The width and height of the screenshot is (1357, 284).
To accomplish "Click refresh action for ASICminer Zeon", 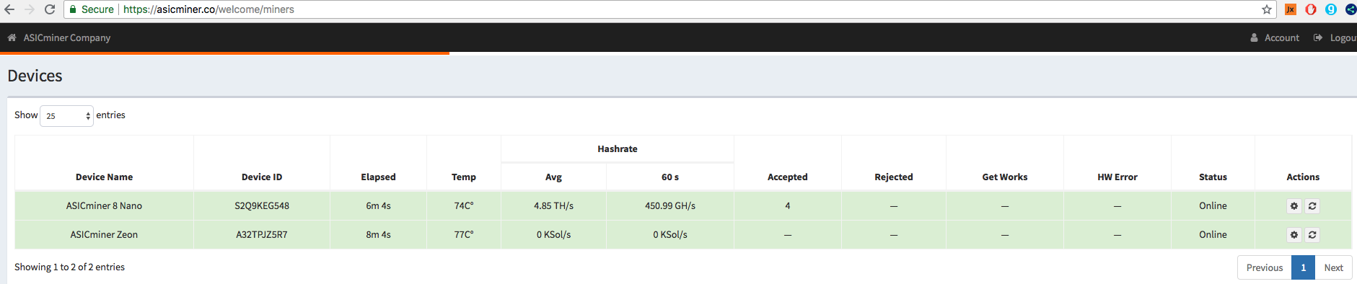I will (1312, 235).
